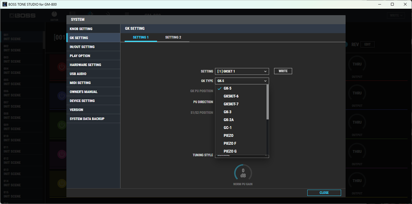The image size is (412, 204).
Task: Select scene 005 INIT SCENE in list
Action: coord(22,82)
